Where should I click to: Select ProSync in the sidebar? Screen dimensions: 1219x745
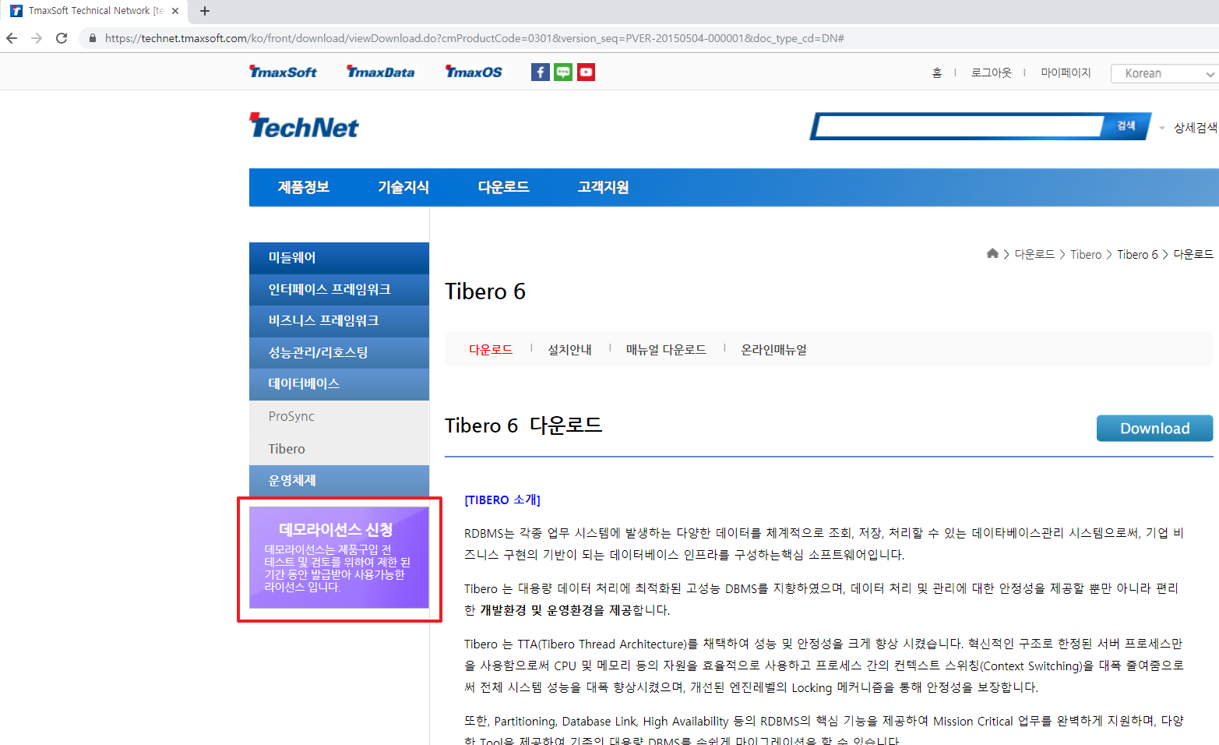pos(339,416)
